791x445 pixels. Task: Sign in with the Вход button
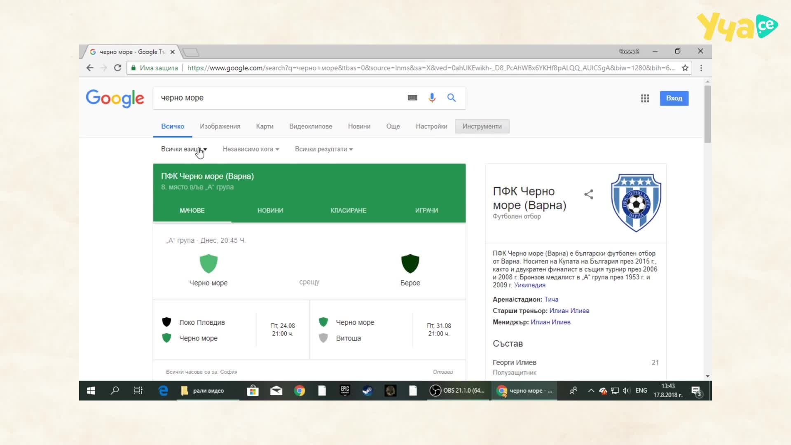(x=674, y=98)
